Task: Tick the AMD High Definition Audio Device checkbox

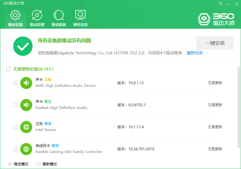Action: [x=16, y=83]
